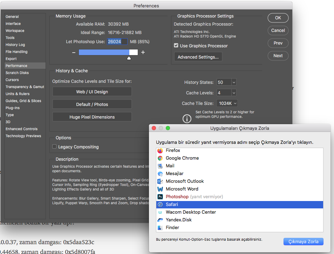Choose Huge Pixel Dimensions cache preset

click(92, 117)
